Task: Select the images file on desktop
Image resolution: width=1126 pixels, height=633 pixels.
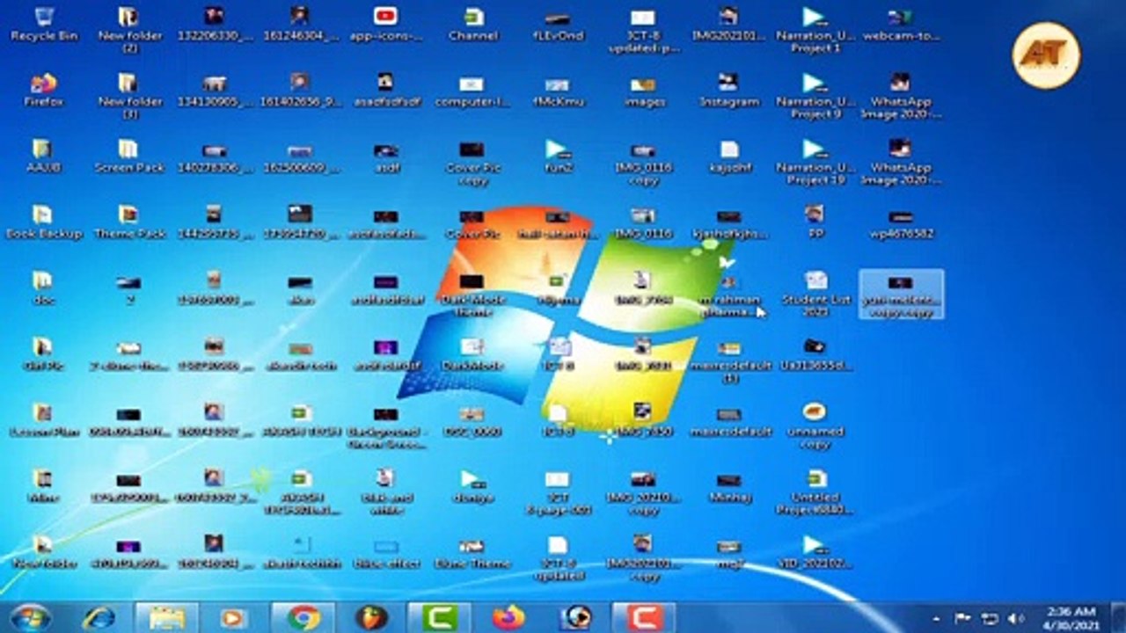Action: [644, 91]
